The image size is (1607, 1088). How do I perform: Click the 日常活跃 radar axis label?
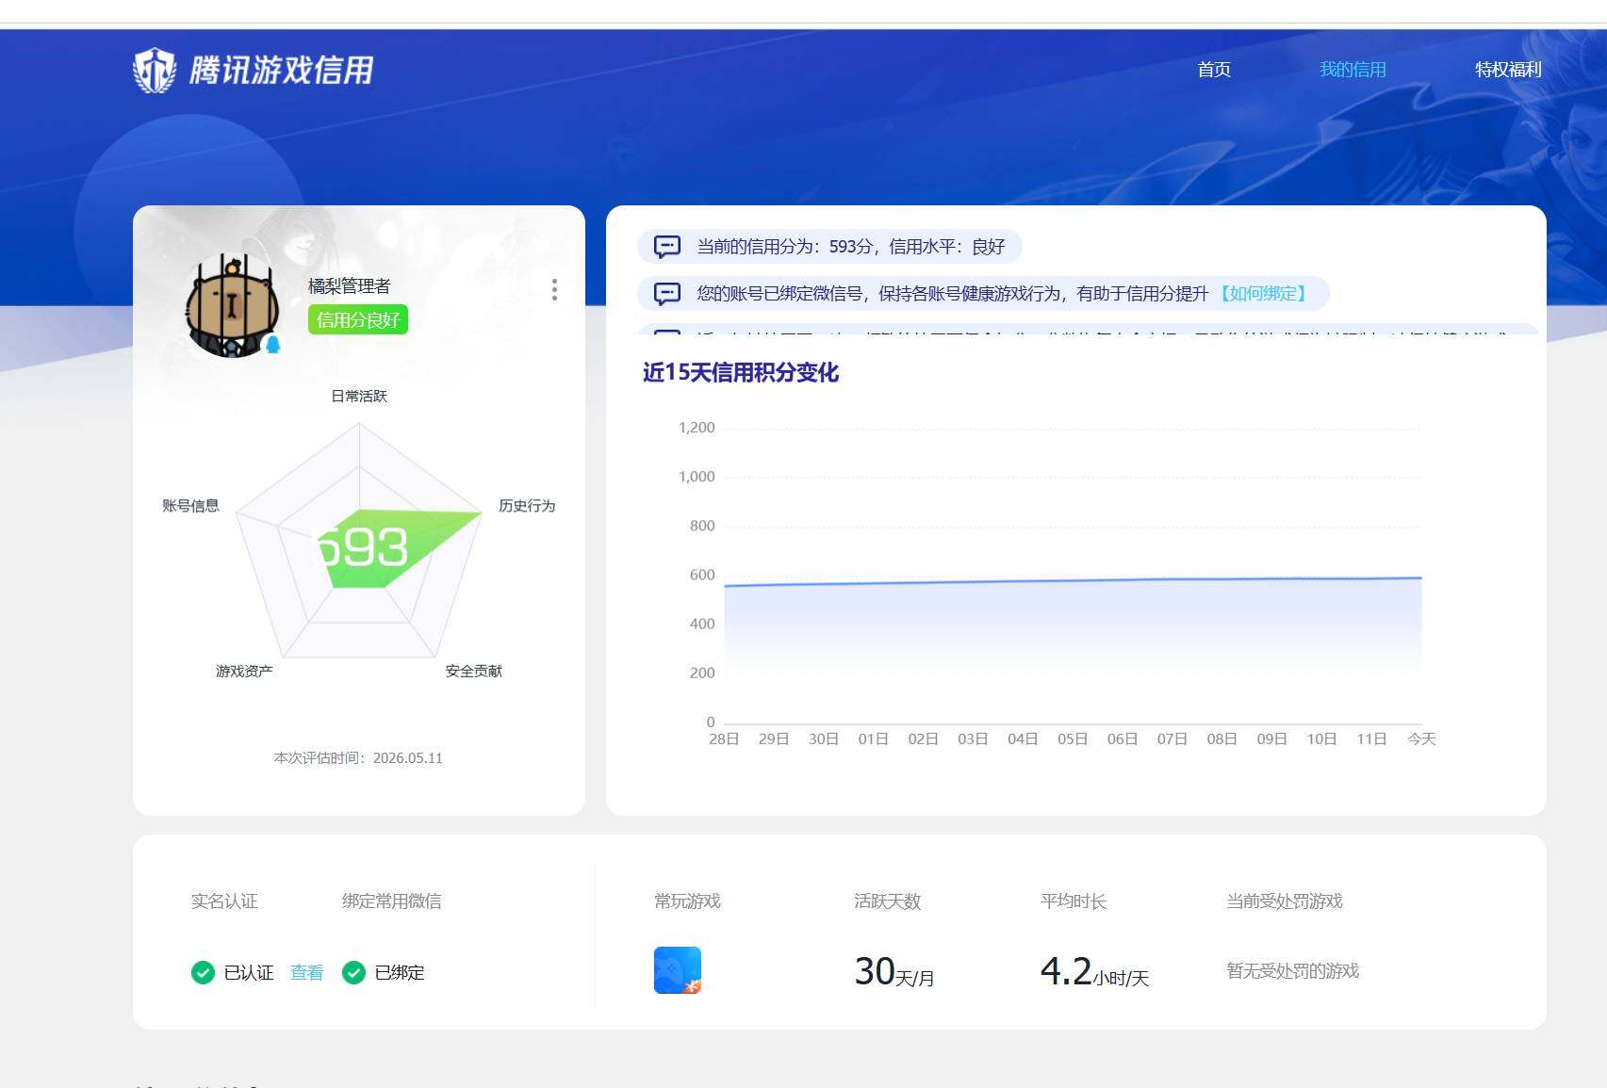pyautogui.click(x=359, y=397)
